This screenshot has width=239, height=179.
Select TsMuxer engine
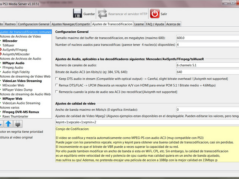point(8,45)
